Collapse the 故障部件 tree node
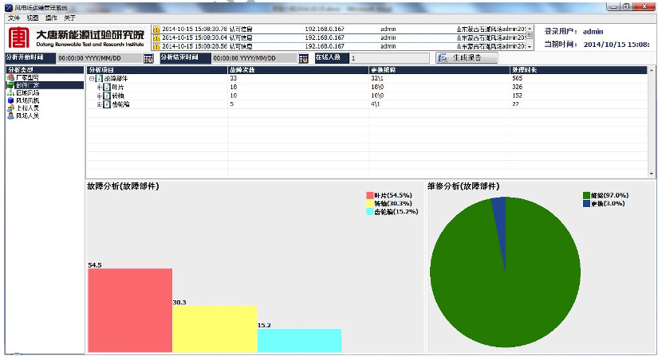The width and height of the screenshot is (658, 360). click(x=92, y=79)
